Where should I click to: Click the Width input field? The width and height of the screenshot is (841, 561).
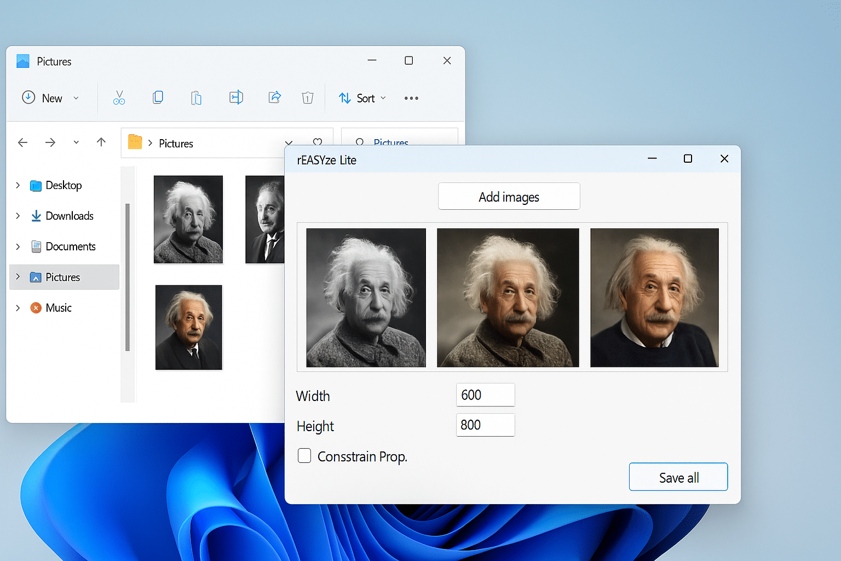click(x=485, y=395)
